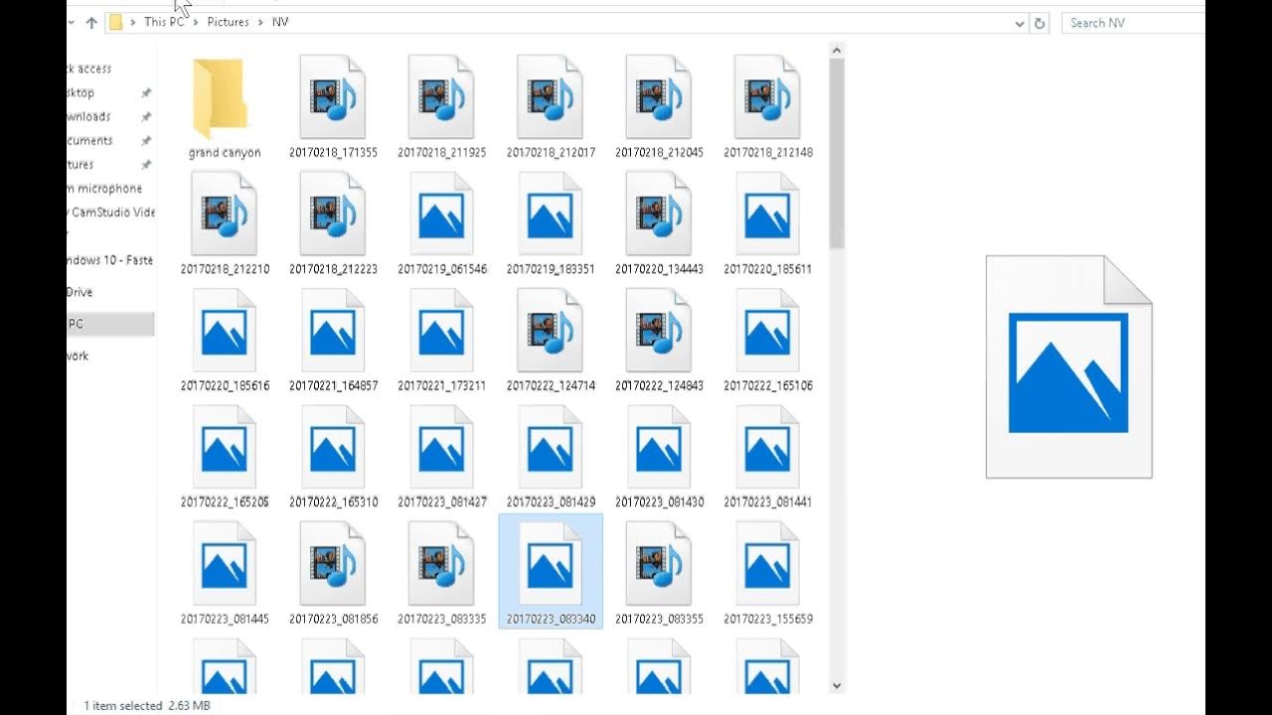This screenshot has width=1272, height=715.
Task: Select image file 20170221_173211
Action: point(441,340)
